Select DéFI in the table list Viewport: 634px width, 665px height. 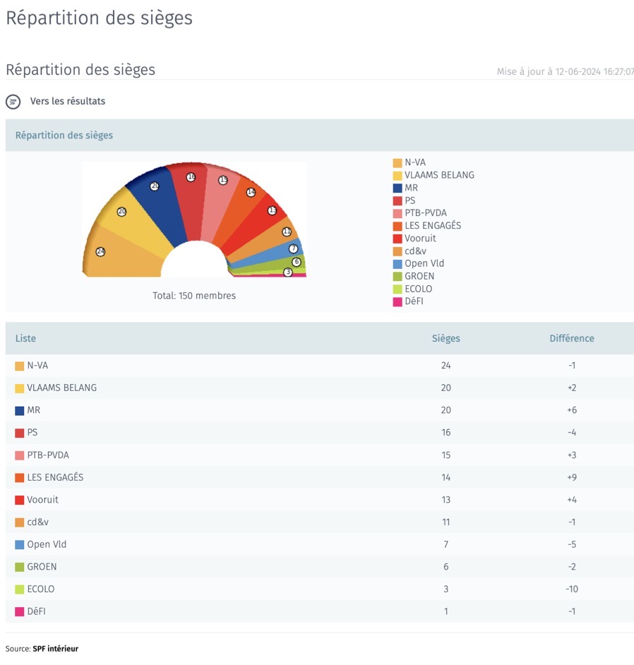coord(36,611)
